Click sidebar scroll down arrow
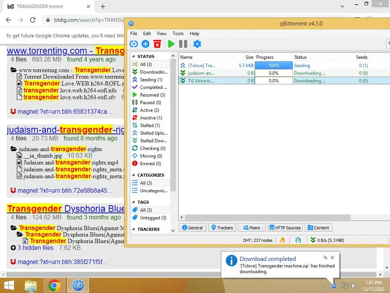The image size is (390, 293). (173, 230)
